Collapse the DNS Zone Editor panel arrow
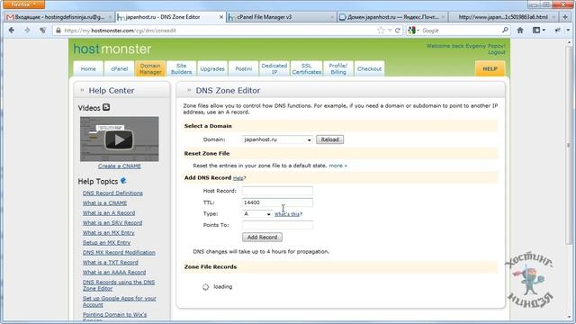The width and height of the screenshot is (576, 324). point(189,90)
